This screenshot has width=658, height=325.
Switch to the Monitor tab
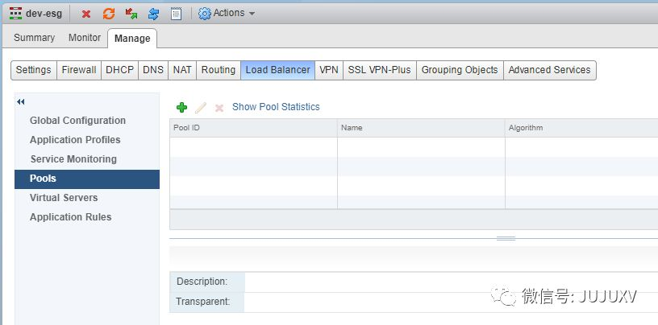[x=85, y=38]
